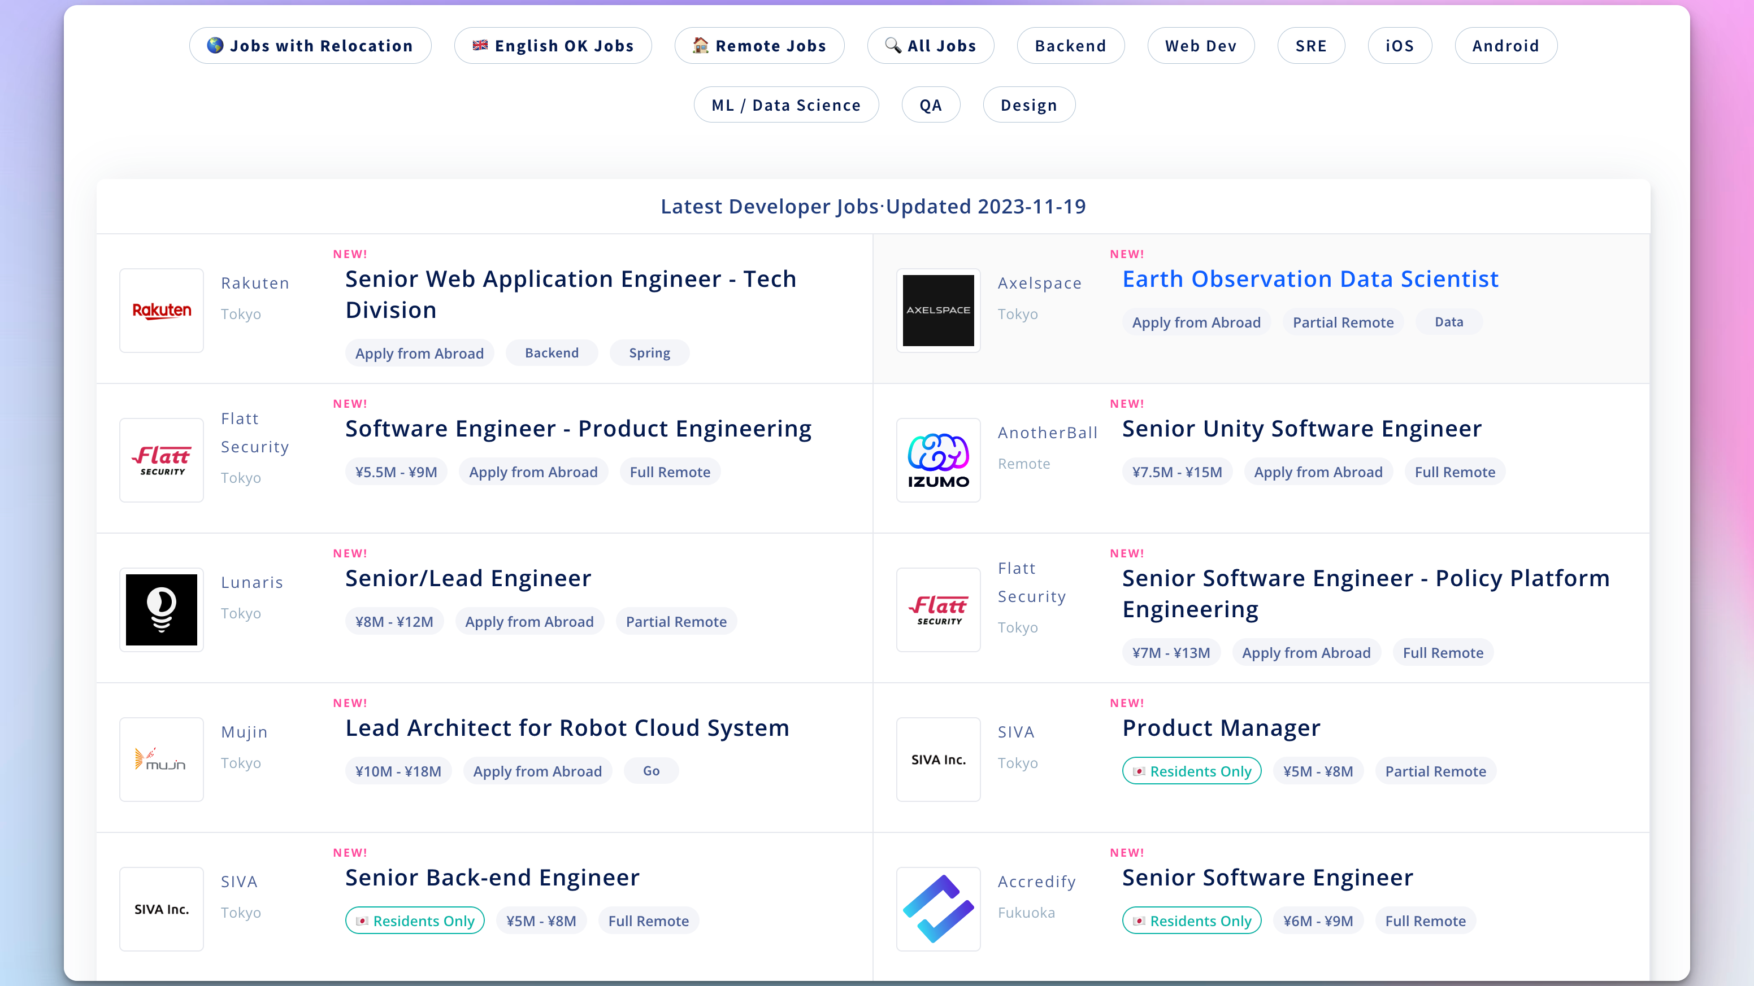This screenshot has height=986, width=1754.
Task: Click Partial Remote tag on Lunaris job
Action: pos(676,621)
